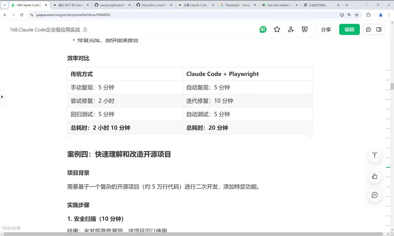Click the 总耗时：20 分钟 cell

click(248, 128)
